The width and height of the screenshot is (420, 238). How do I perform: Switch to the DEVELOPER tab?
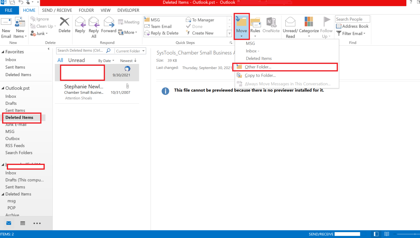128,10
